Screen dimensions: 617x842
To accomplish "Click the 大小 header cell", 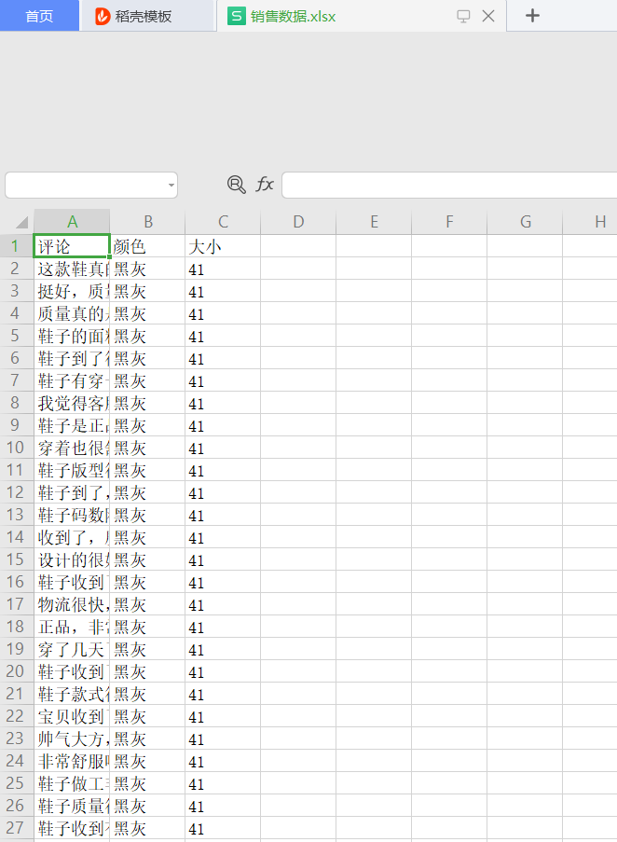I will pos(223,246).
